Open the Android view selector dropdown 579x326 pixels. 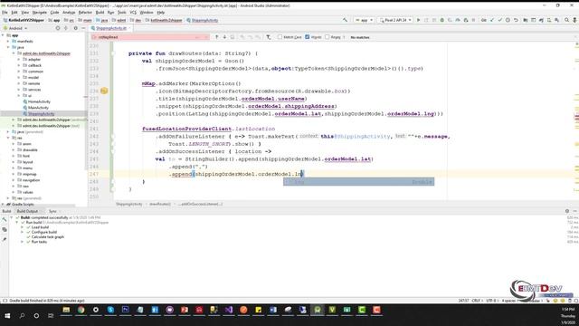15,28
